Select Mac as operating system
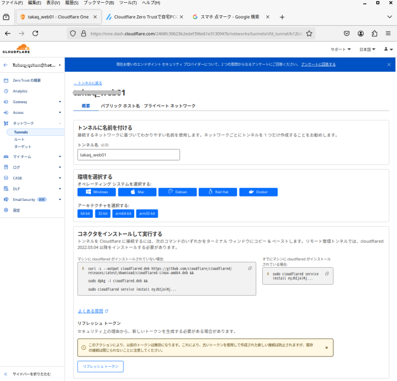The image size is (397, 381). pos(137,192)
